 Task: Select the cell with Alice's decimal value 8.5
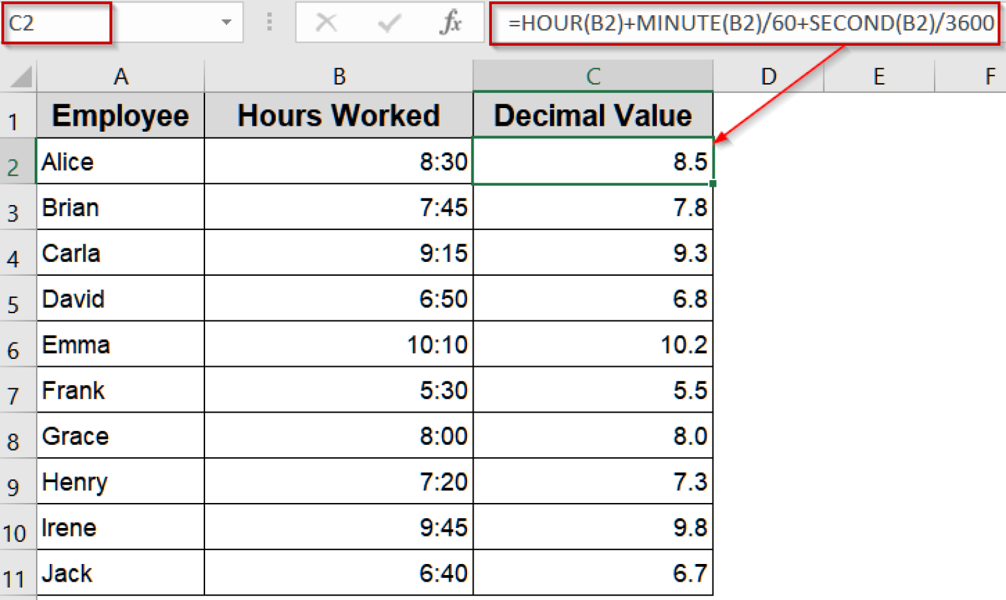click(593, 161)
